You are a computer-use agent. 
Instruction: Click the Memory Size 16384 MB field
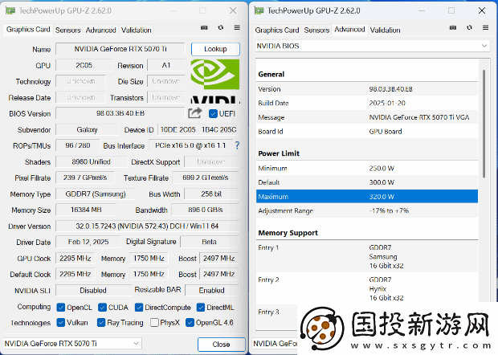click(86, 210)
